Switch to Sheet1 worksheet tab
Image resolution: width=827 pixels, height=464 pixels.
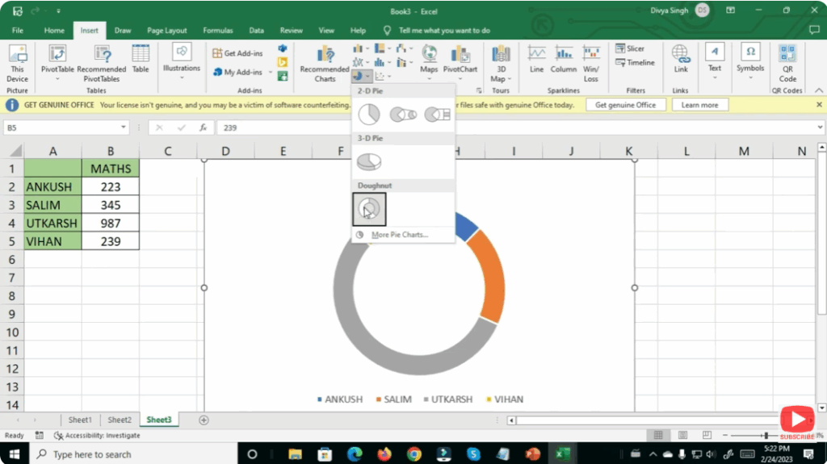coord(79,420)
